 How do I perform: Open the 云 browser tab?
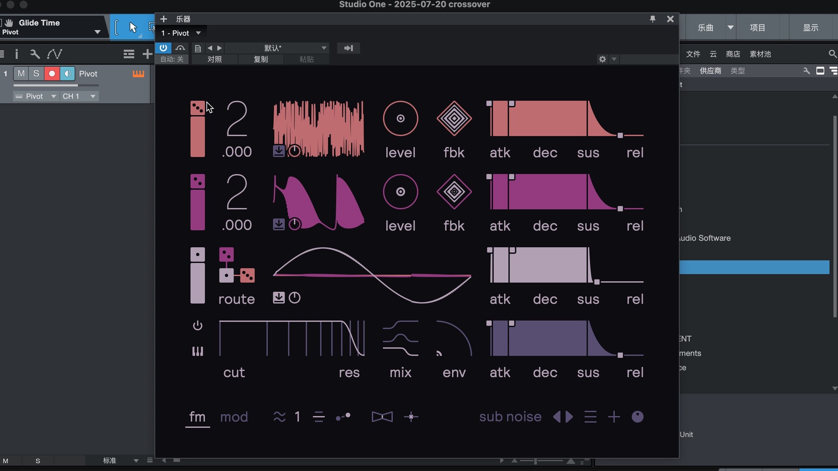point(713,54)
